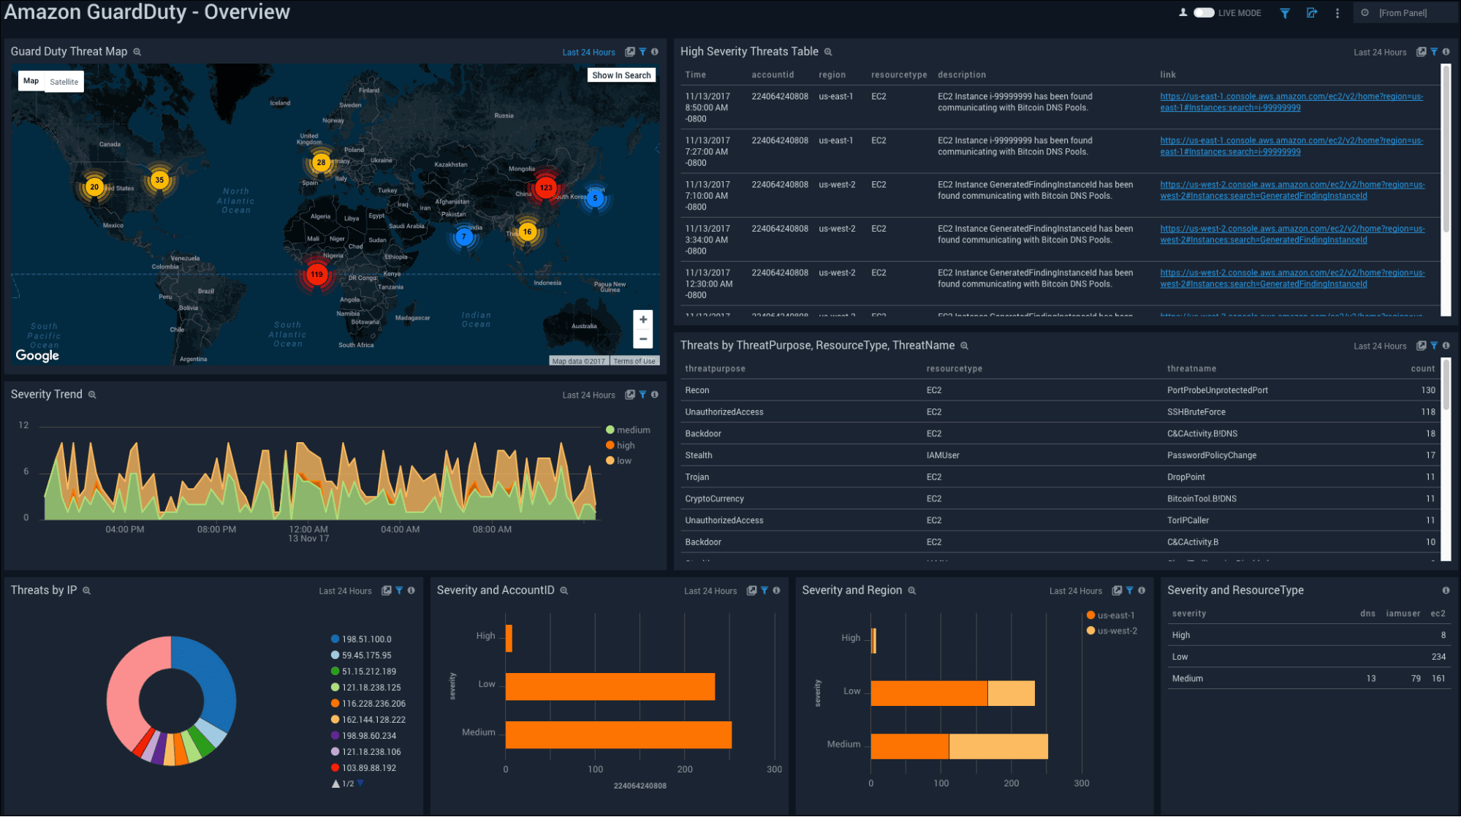Screen dimensions: 1461x817
Task: Open us-west-2 console link in 3:34:00 AM row
Action: pos(1292,235)
